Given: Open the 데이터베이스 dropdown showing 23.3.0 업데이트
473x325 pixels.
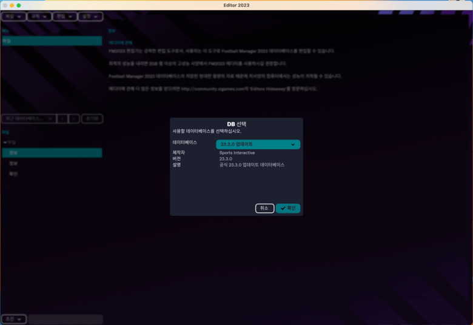Looking at the screenshot, I should point(258,144).
